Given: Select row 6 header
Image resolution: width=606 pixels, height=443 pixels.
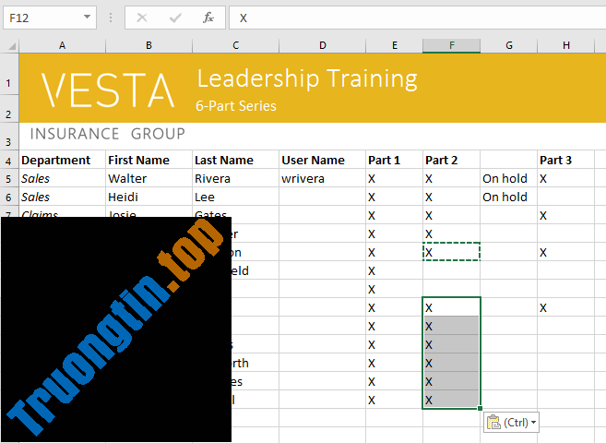Looking at the screenshot, I should coord(8,198).
